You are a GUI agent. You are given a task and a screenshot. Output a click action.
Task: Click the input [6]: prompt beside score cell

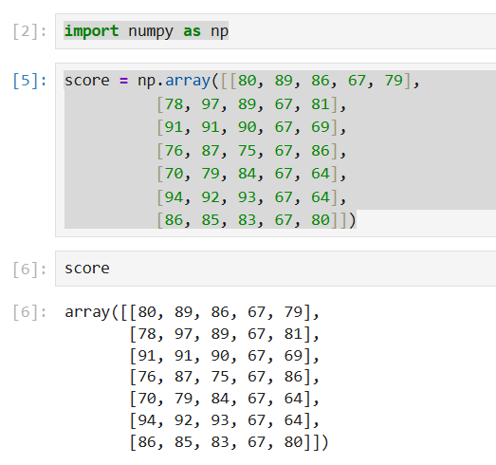(x=29, y=270)
